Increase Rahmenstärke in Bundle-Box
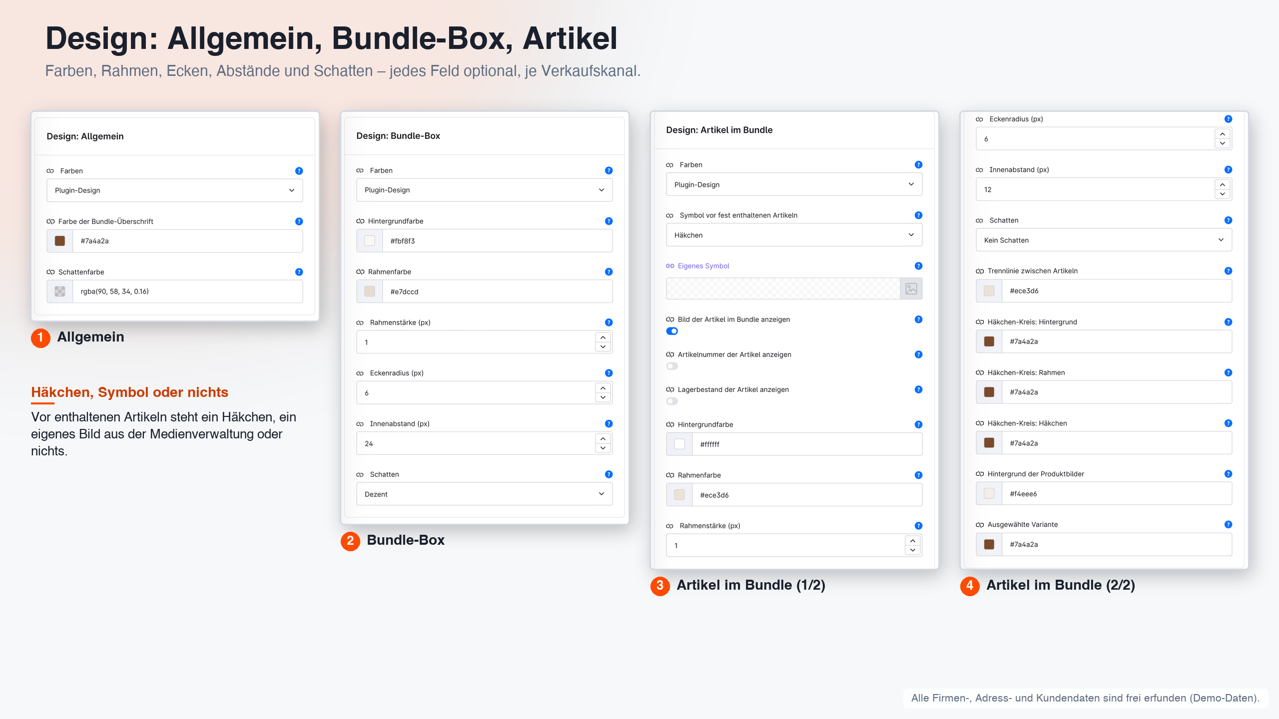This screenshot has width=1279, height=719. [603, 338]
